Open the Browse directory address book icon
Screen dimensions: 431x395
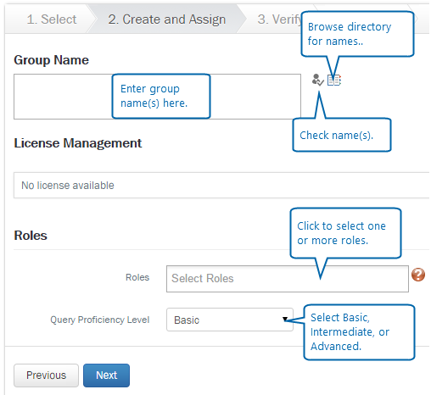pos(334,81)
